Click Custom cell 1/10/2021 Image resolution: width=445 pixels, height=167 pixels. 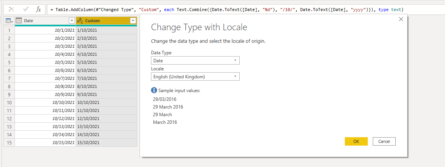(x=106, y=30)
